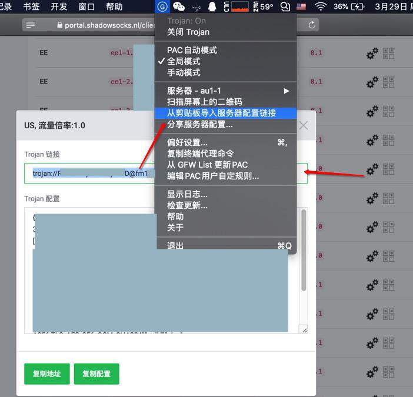
Task: Show QR code for the ee1-1 row
Action: pyautogui.click(x=388, y=54)
